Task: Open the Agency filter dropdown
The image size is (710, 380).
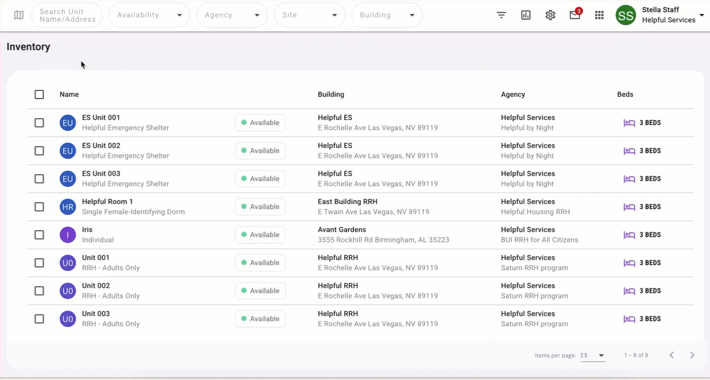Action: coord(232,15)
